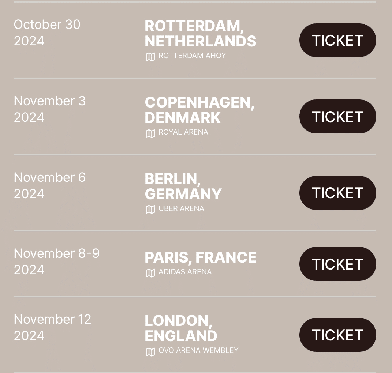Image resolution: width=392 pixels, height=373 pixels.
Task: Click the Copenhagen, Denmark city heading
Action: pyautogui.click(x=199, y=110)
